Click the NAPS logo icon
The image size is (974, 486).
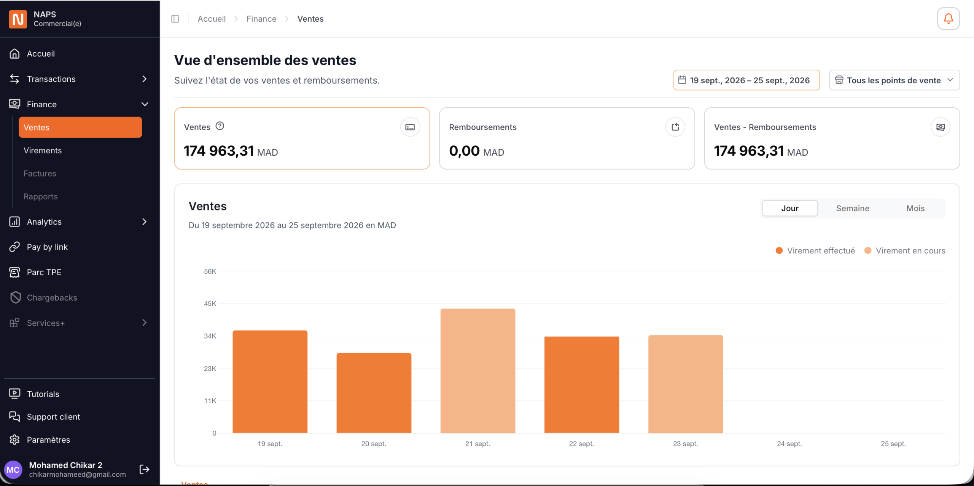tap(18, 19)
